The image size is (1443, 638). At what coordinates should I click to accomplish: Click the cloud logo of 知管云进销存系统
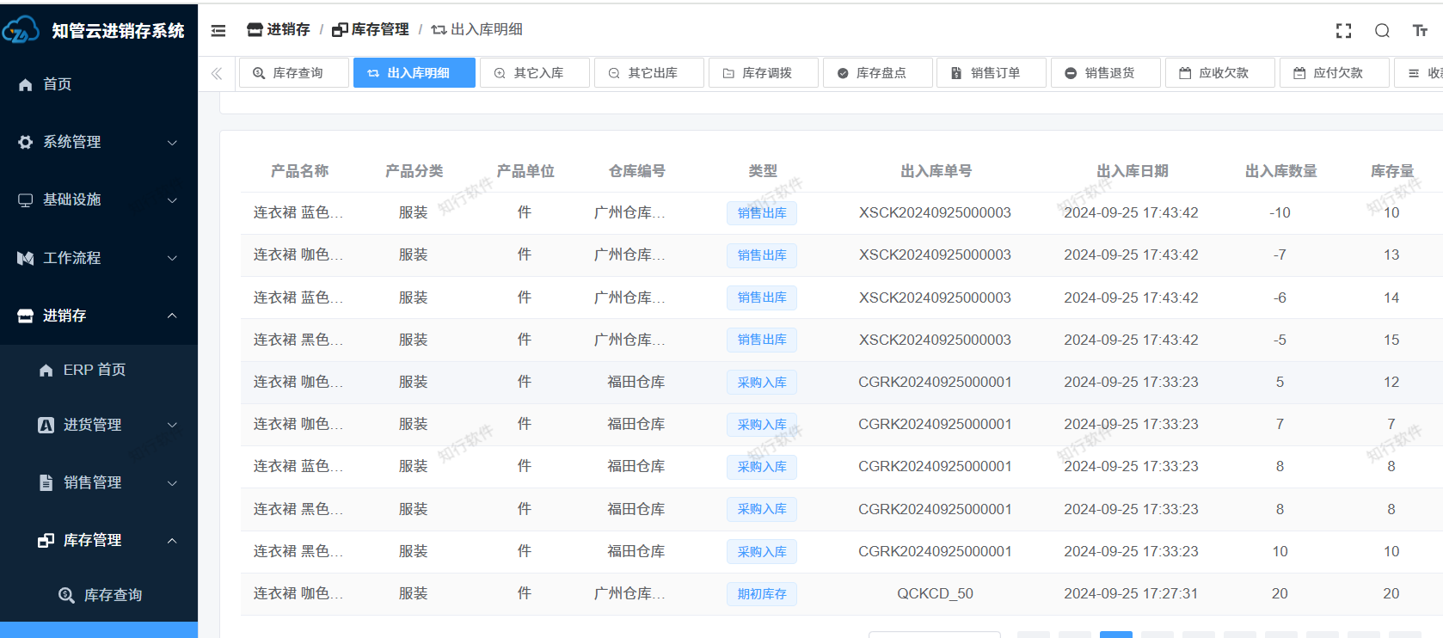21,31
